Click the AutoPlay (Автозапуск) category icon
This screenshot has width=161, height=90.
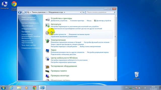pyautogui.click(x=47, y=25)
